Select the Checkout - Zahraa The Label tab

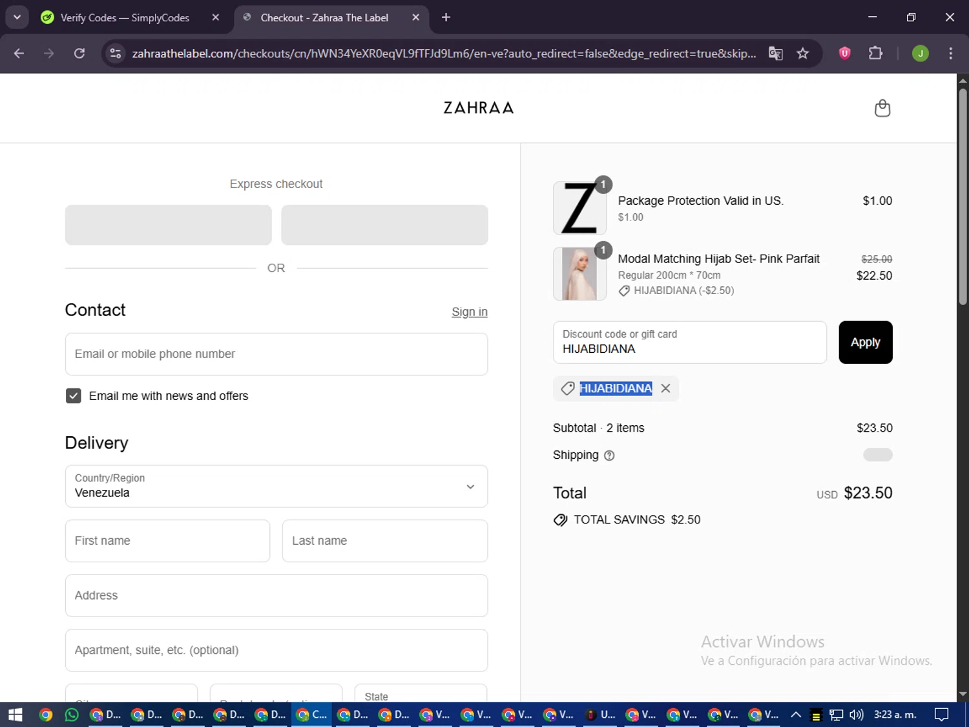(324, 17)
